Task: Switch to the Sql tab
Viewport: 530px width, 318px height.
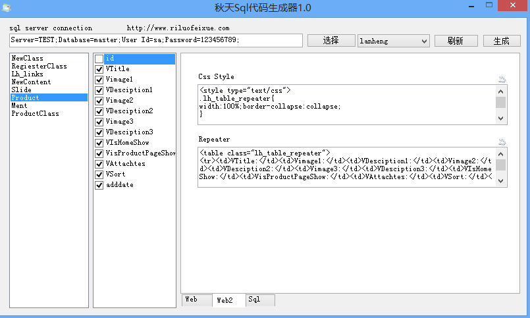Action: pyautogui.click(x=260, y=300)
